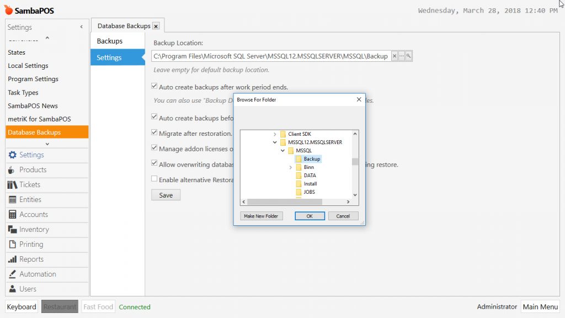
Task: Close the Database Backups tab
Action: (x=156, y=26)
